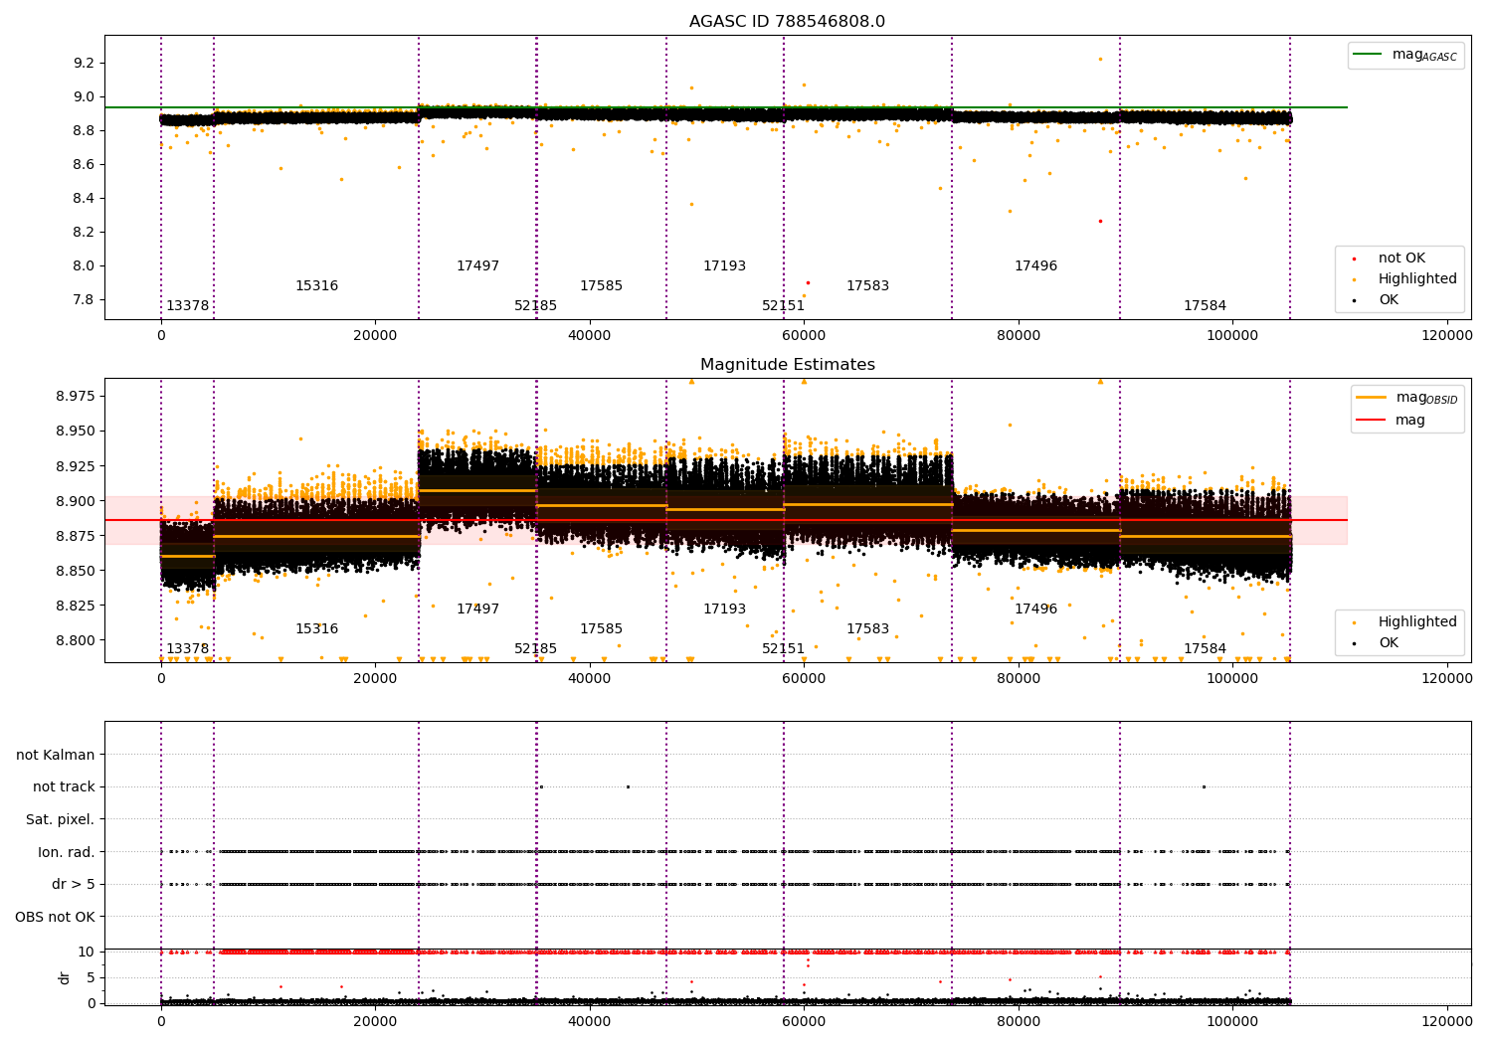Click the 'OBS not OK' axis label

coord(55,917)
